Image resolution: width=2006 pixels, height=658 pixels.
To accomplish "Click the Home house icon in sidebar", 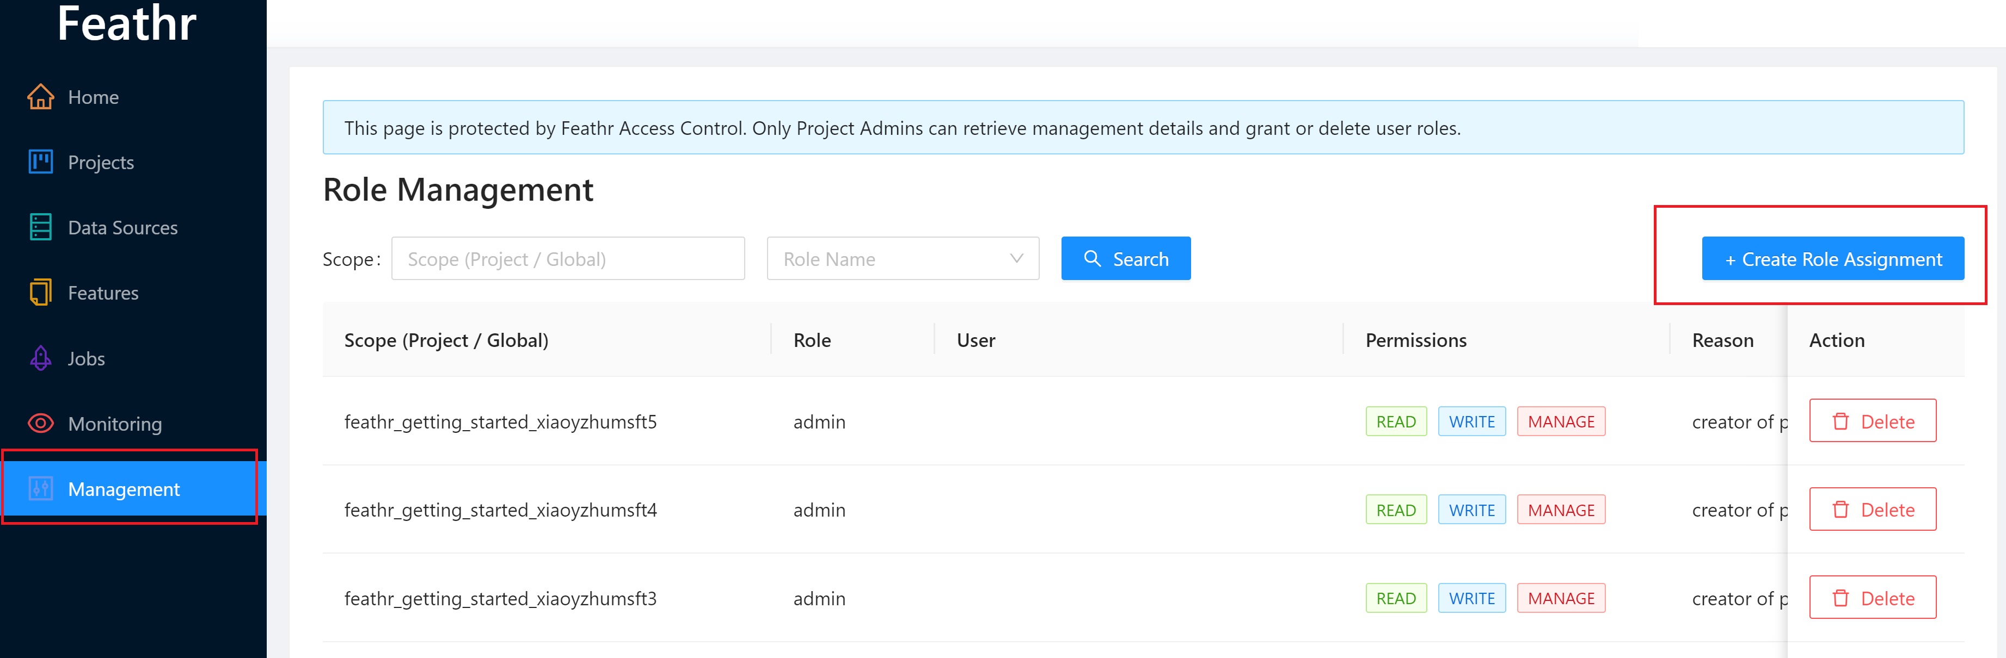I will coord(40,96).
